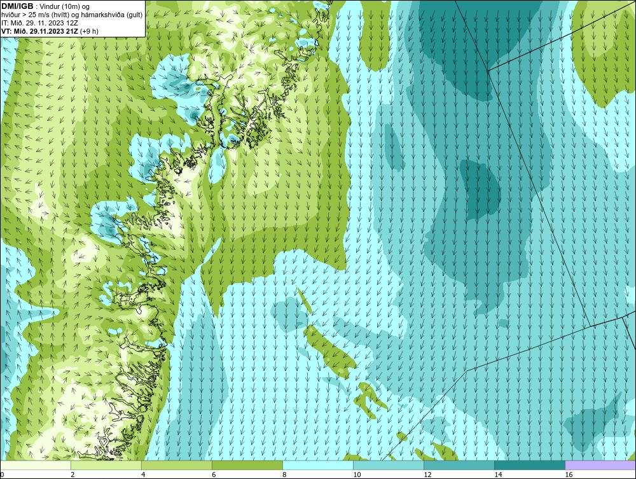
Task: Click the '(+9 h)' forecast offset text
Action: pyautogui.click(x=89, y=31)
